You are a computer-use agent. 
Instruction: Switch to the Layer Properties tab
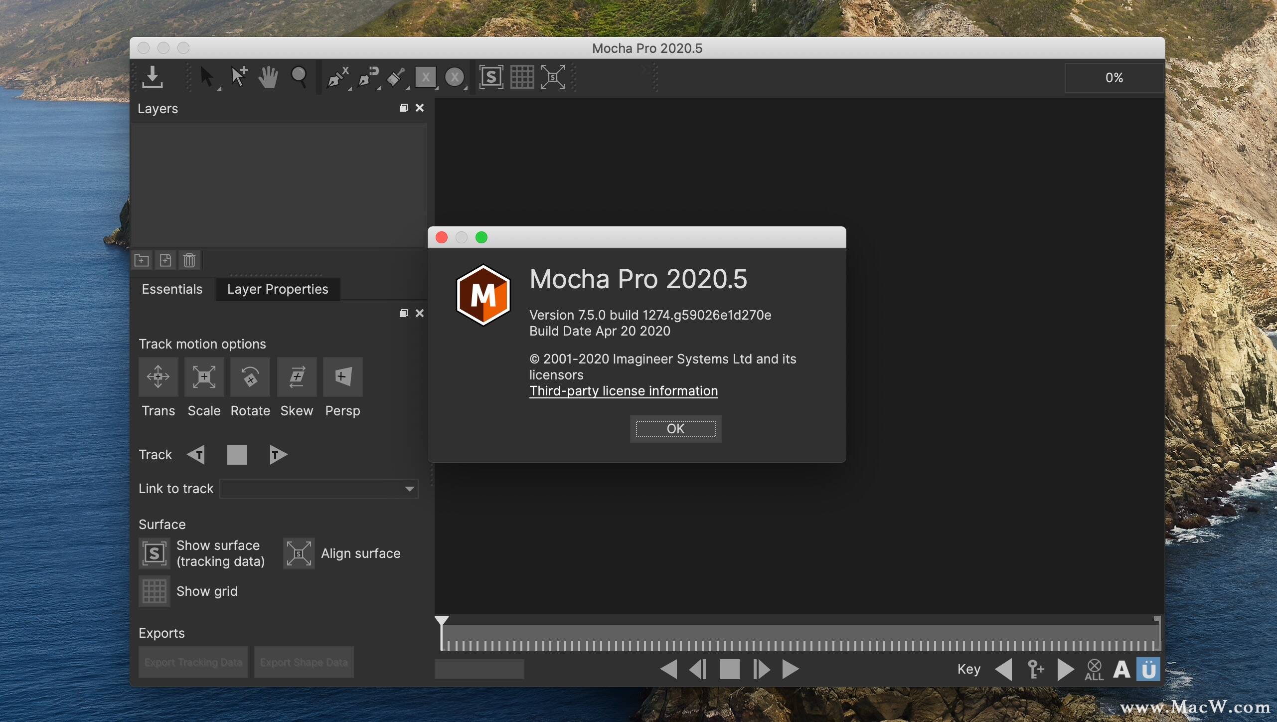[x=278, y=289]
